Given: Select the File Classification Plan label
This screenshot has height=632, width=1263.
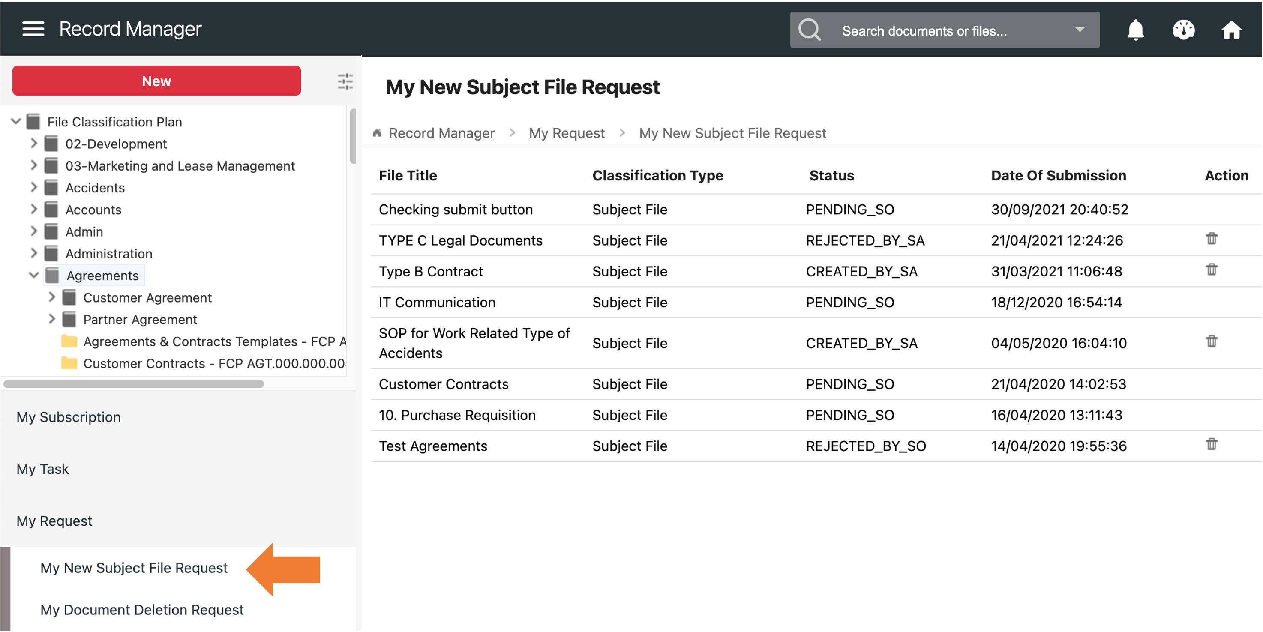Looking at the screenshot, I should click(115, 122).
